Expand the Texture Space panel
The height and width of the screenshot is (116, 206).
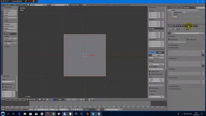coord(173,45)
